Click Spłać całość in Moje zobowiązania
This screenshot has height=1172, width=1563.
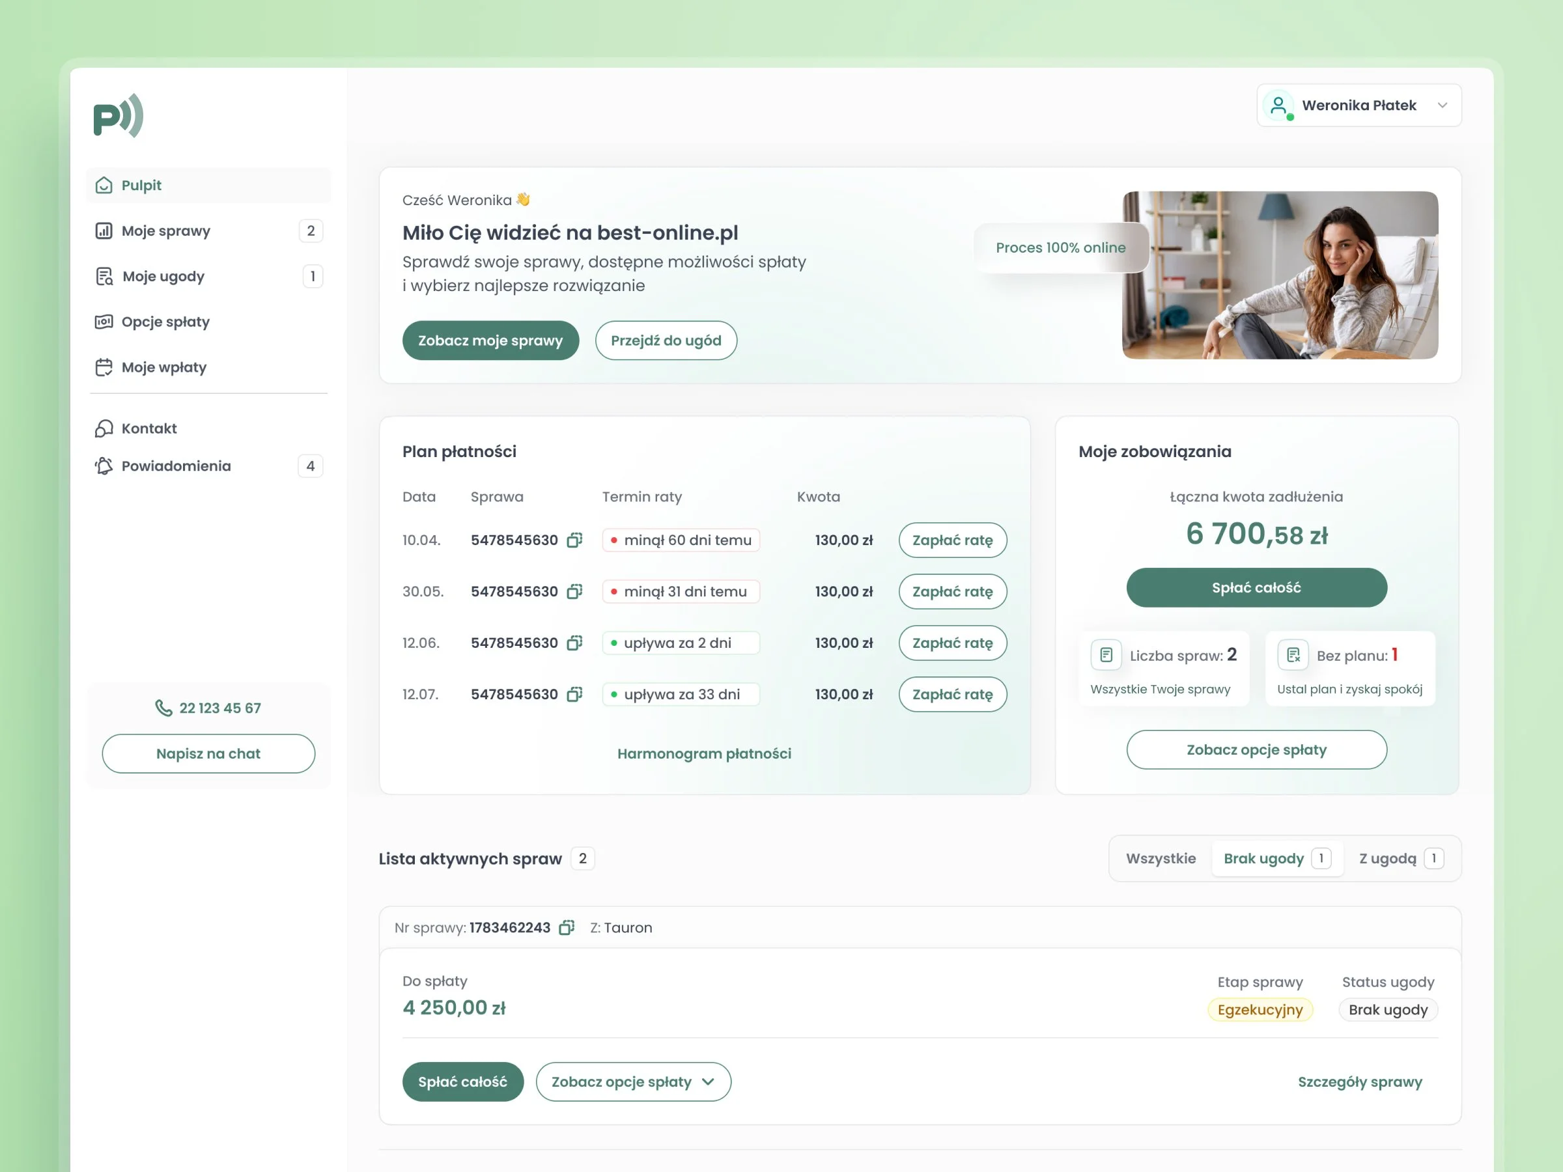pos(1256,587)
